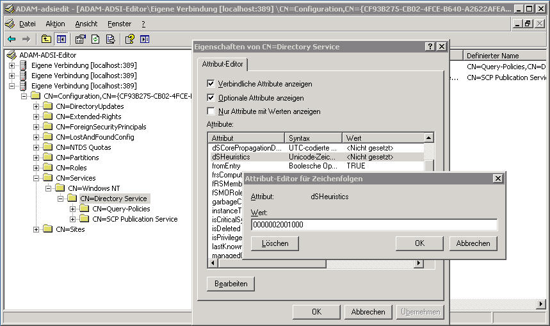Collapse the expanded Eigene Verbindung connection node
Screen dimensions: 550x326
[12, 86]
